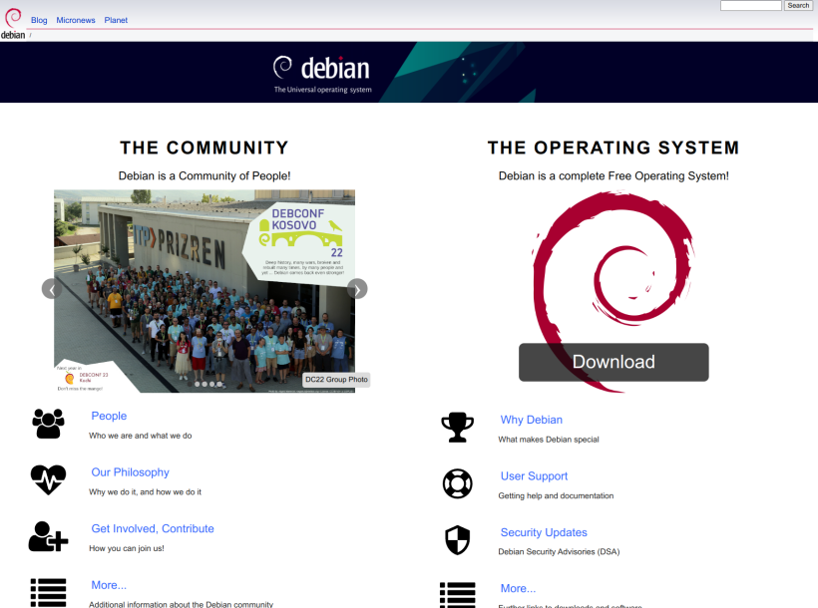Open the Blog link
Viewport: 818px width, 608px height.
(x=39, y=20)
